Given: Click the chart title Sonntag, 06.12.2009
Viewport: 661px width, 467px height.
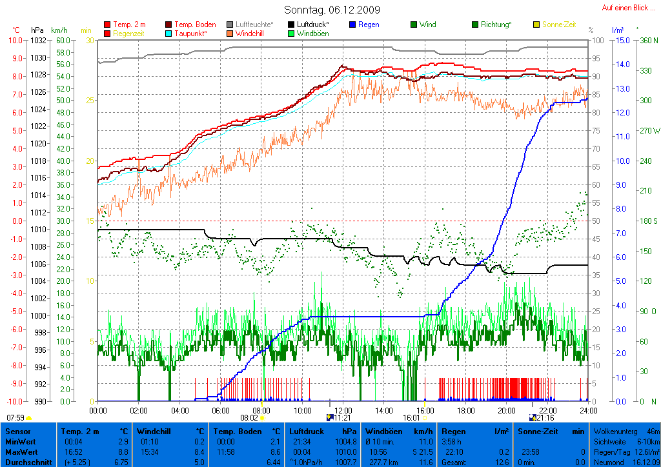Looking at the screenshot, I should click(332, 10).
